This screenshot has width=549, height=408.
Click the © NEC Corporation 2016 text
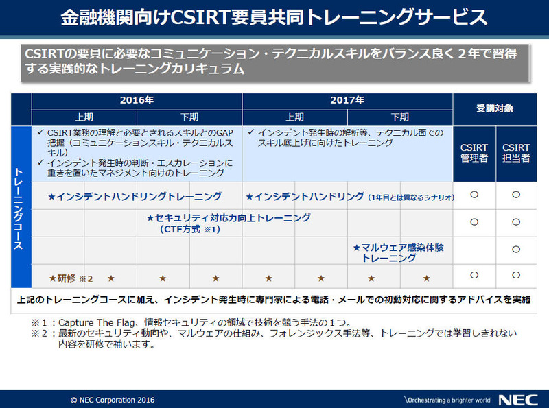(113, 399)
